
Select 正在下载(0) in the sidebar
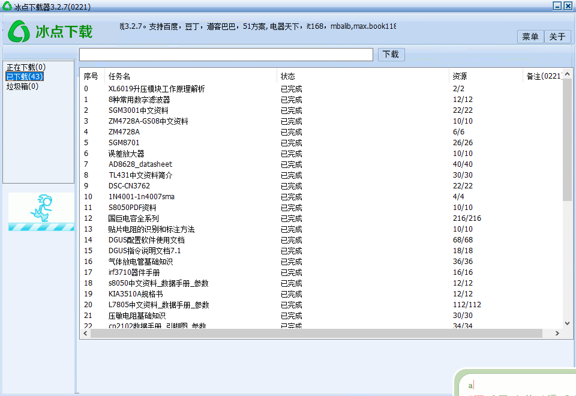[26, 67]
